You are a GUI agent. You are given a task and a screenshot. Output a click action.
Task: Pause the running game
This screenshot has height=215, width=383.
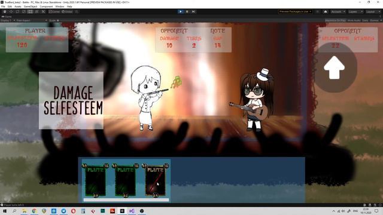click(187, 11)
